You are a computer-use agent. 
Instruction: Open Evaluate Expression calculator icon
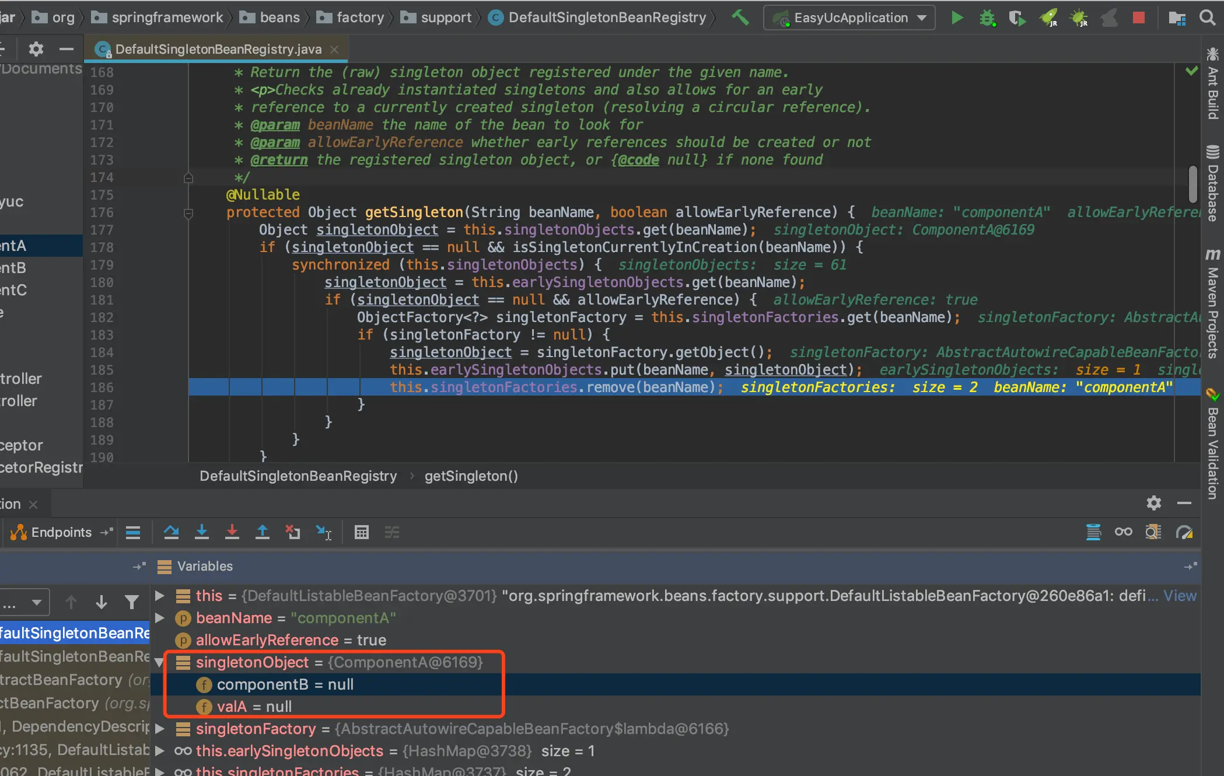coord(362,532)
